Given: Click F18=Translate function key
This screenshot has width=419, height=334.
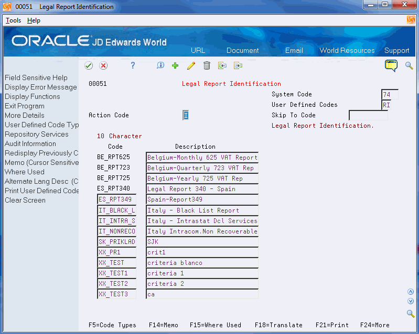Looking at the screenshot, I should click(278, 325).
